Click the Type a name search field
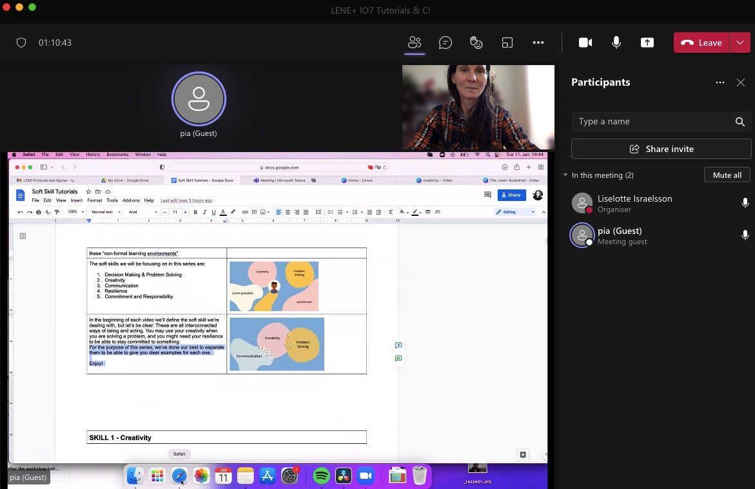The height and width of the screenshot is (489, 755). tap(651, 122)
